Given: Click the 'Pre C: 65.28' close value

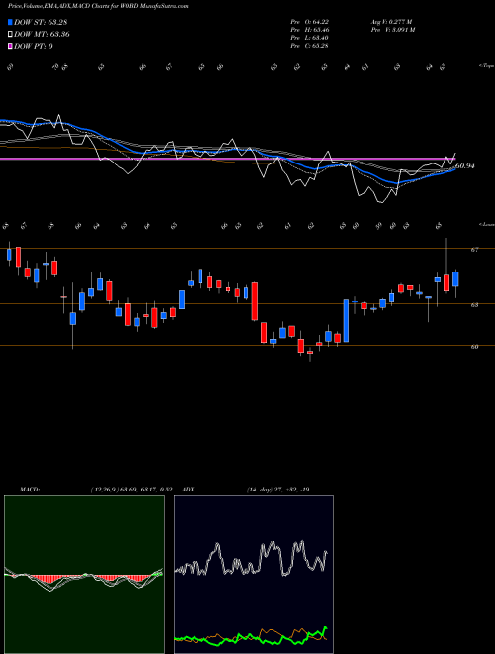Looking at the screenshot, I should point(310,46).
